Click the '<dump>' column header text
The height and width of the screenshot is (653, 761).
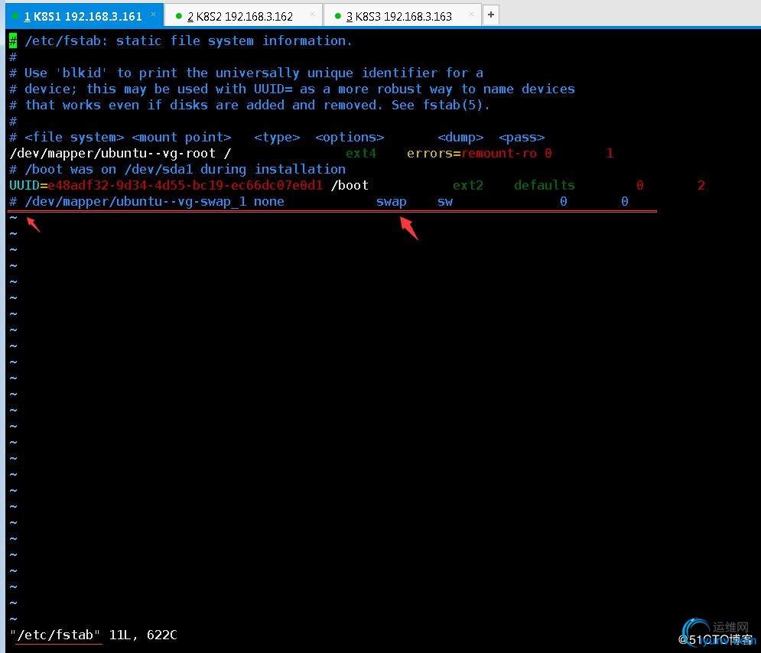[460, 138]
